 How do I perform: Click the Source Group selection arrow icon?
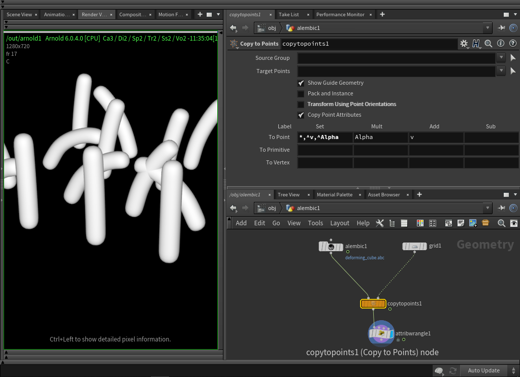click(x=513, y=58)
